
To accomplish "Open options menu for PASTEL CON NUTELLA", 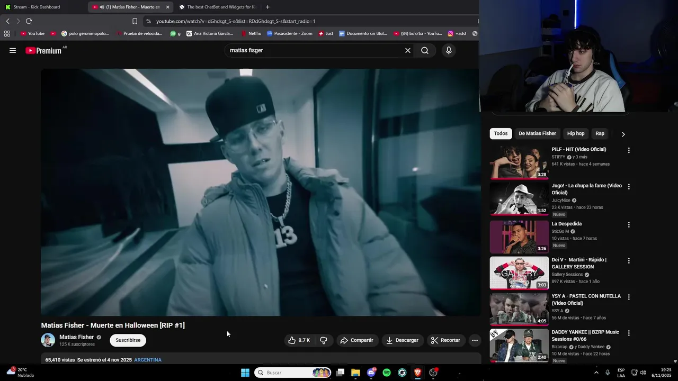I will (x=629, y=297).
